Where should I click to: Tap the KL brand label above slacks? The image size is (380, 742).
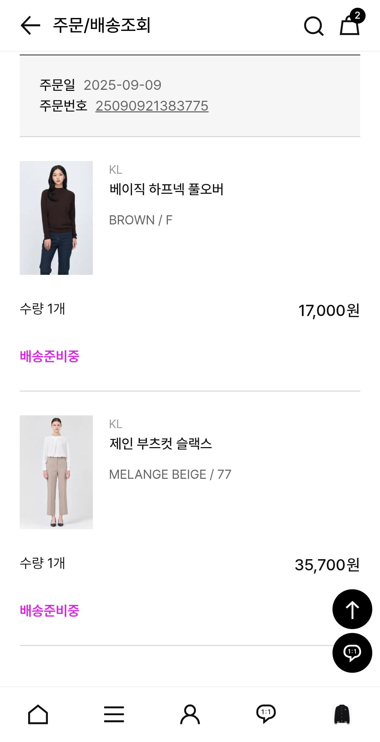116,424
